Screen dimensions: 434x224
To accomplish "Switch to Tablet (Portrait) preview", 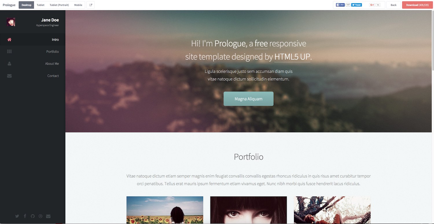I will tap(59, 5).
